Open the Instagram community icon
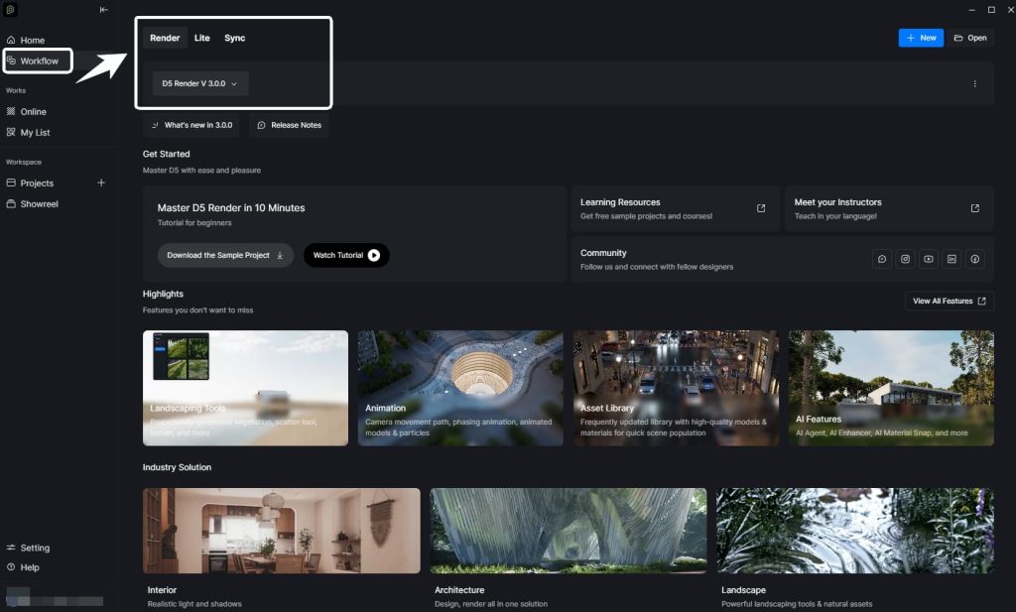The width and height of the screenshot is (1016, 612). 905,259
